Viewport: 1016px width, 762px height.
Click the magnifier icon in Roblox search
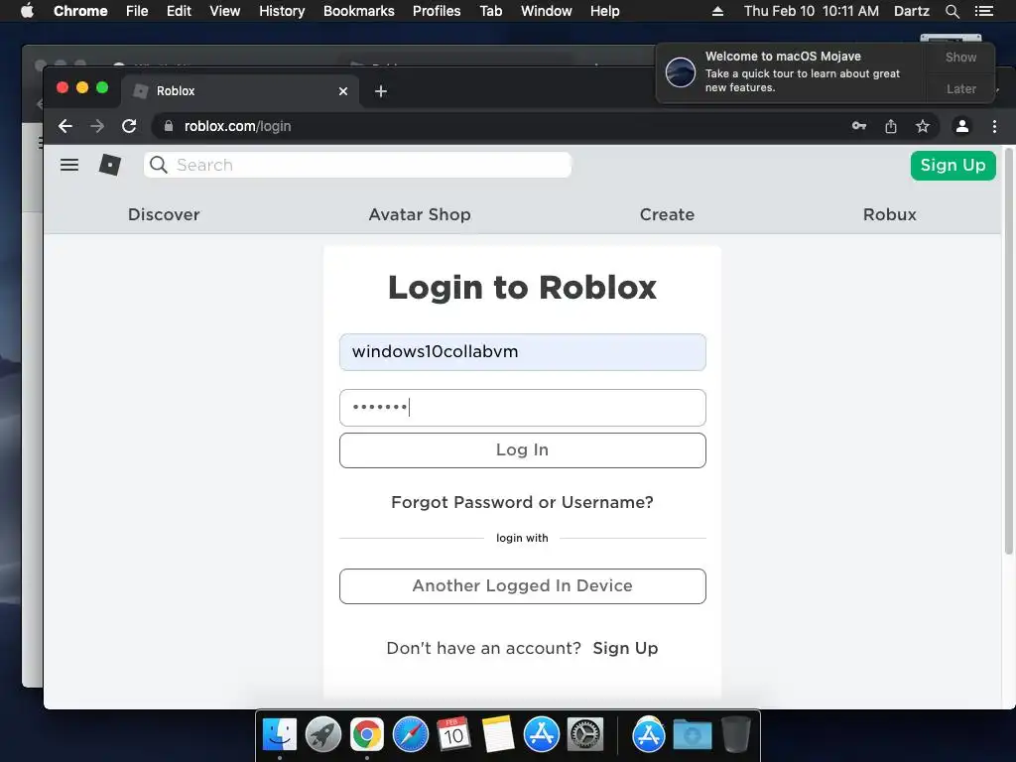(158, 165)
